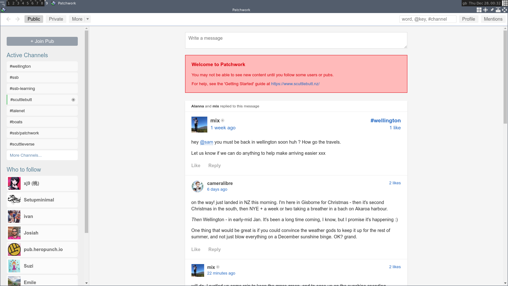Click Suzi's avatar image
This screenshot has height=286, width=508.
pyautogui.click(x=14, y=266)
